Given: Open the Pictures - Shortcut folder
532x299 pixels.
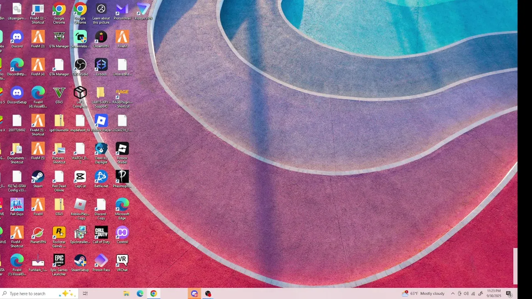Looking at the screenshot, I should [59, 153].
